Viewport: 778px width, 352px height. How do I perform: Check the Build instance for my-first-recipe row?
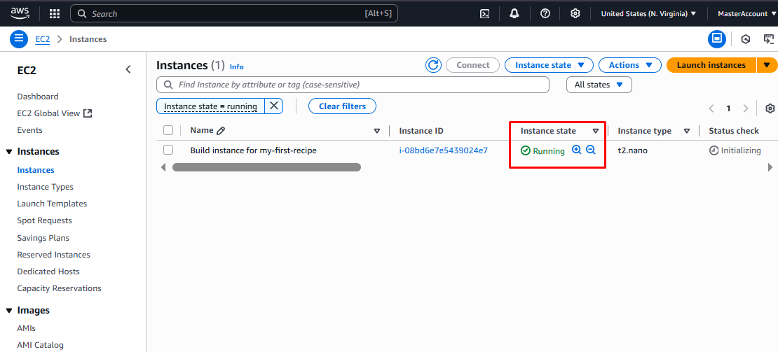[x=168, y=150]
